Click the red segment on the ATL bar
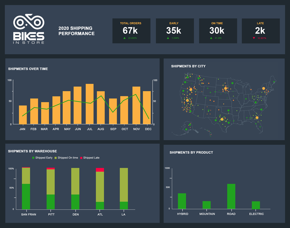The height and width of the screenshot is (228, 290). click(100, 170)
